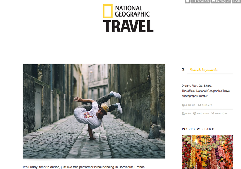Viewport: 241px width, 169px height.
Task: Click the S'abonner follow button
Action: pyautogui.click(x=200, y=1)
